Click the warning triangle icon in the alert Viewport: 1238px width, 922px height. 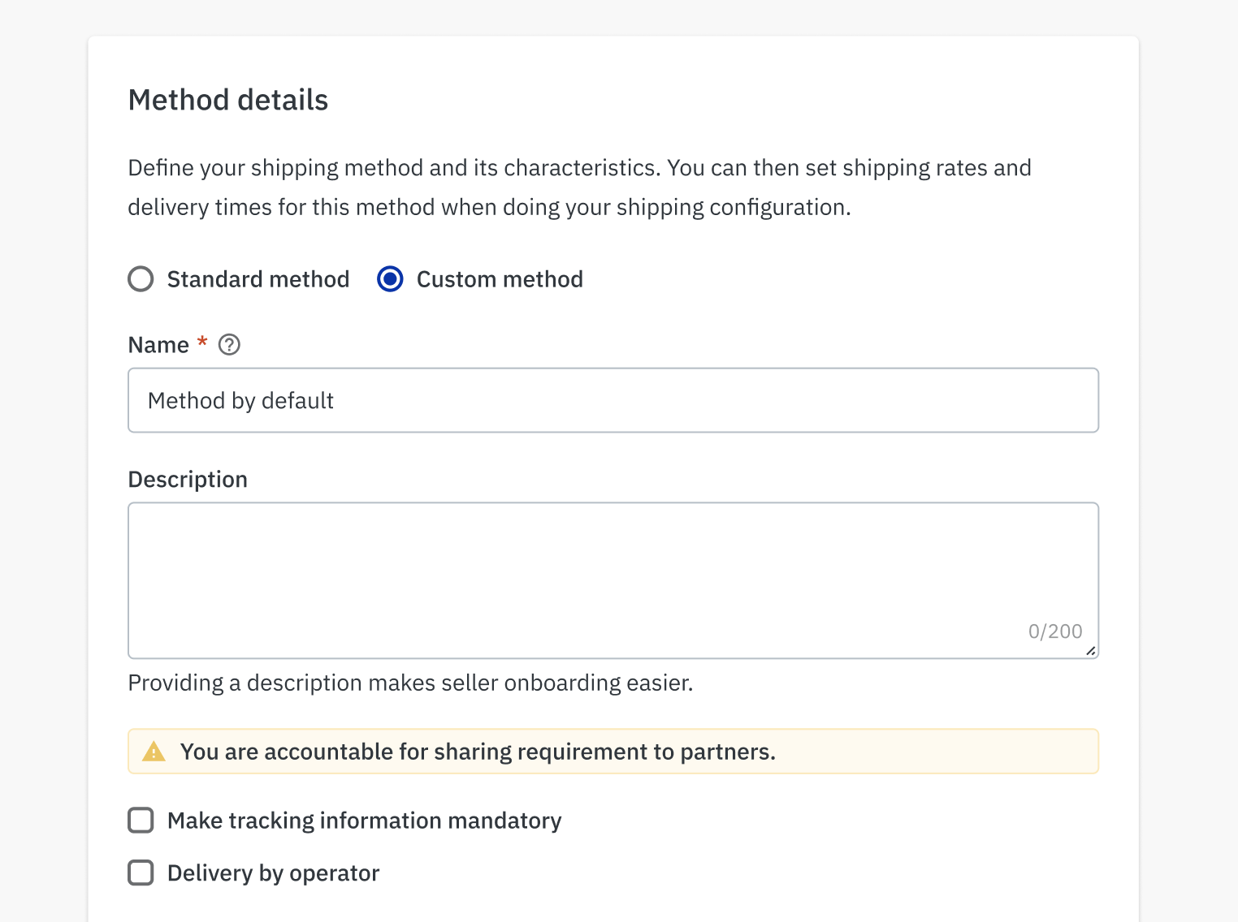pos(154,752)
